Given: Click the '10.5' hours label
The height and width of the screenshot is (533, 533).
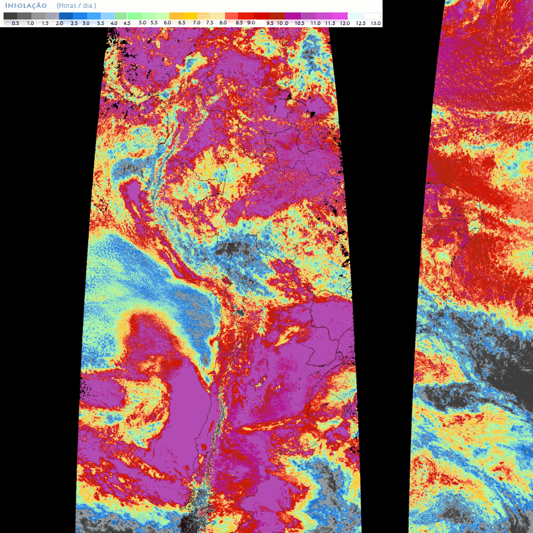Looking at the screenshot, I should point(300,23).
